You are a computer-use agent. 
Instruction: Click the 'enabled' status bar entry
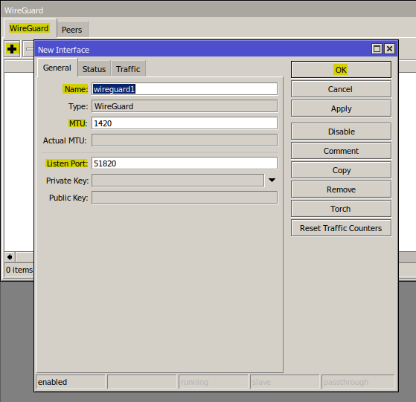point(71,382)
